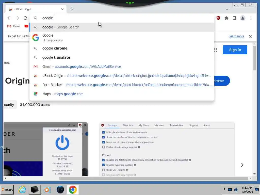Click the address bar search magnifier icon
This screenshot has width=260, height=195.
36,18
